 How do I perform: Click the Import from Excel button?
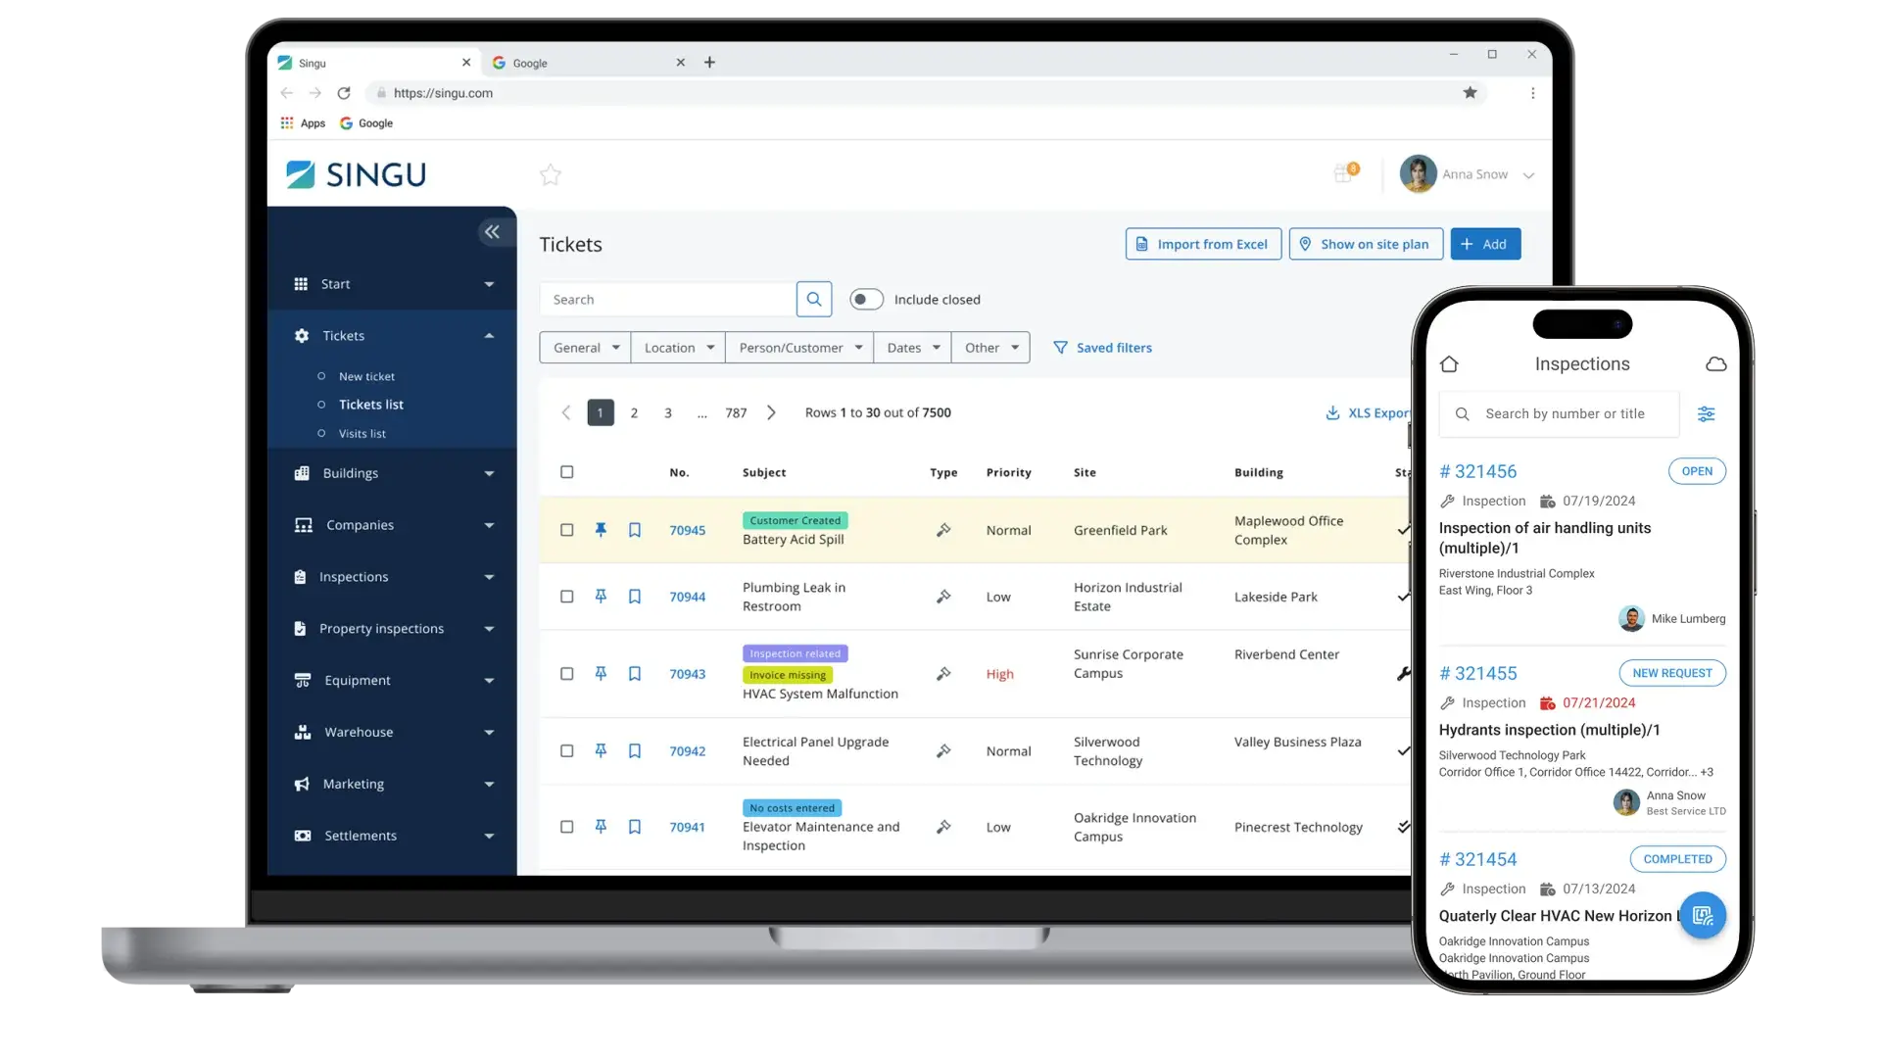click(1203, 244)
